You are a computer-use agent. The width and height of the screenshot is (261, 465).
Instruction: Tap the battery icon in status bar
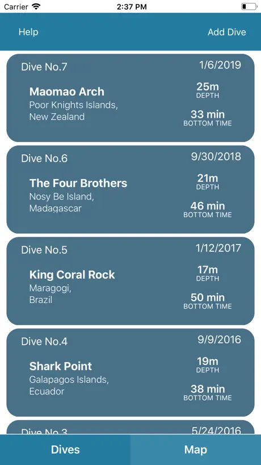click(249, 6)
